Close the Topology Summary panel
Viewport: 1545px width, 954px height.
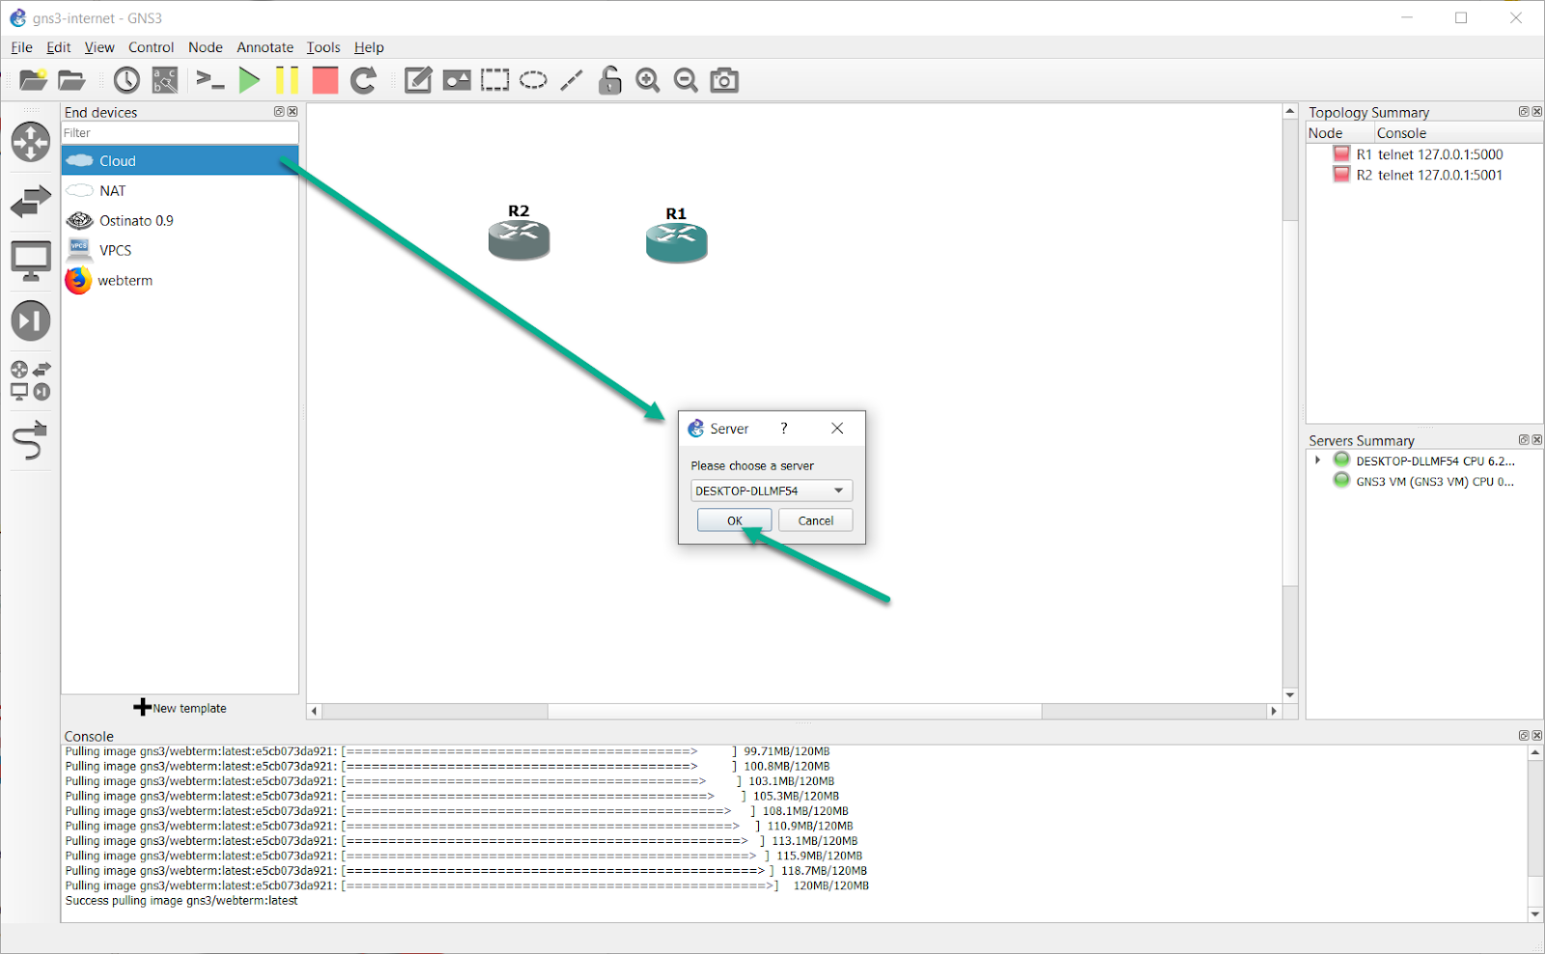pyautogui.click(x=1537, y=112)
